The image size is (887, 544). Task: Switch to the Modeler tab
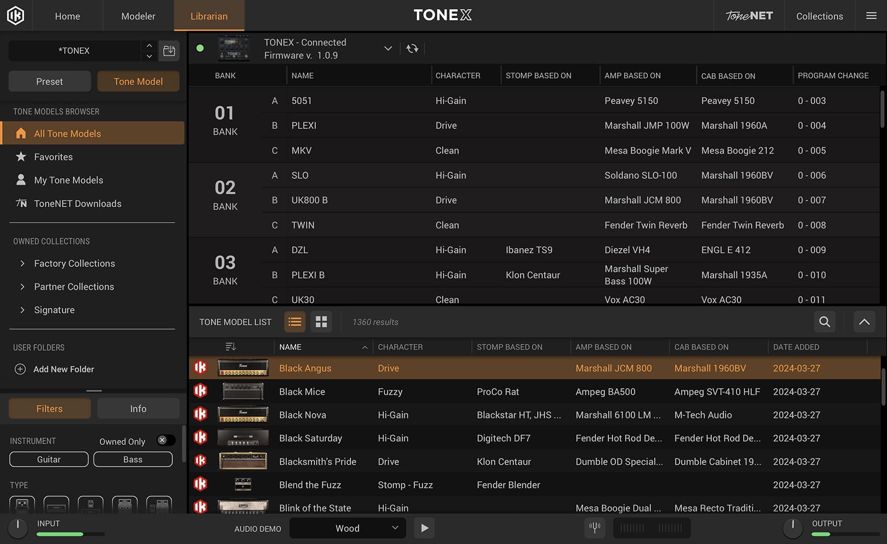click(x=137, y=16)
